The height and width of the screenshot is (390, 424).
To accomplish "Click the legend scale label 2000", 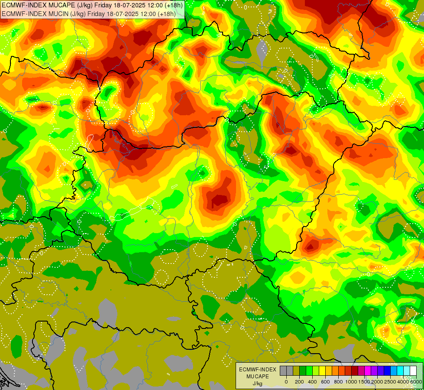I will point(377,382).
